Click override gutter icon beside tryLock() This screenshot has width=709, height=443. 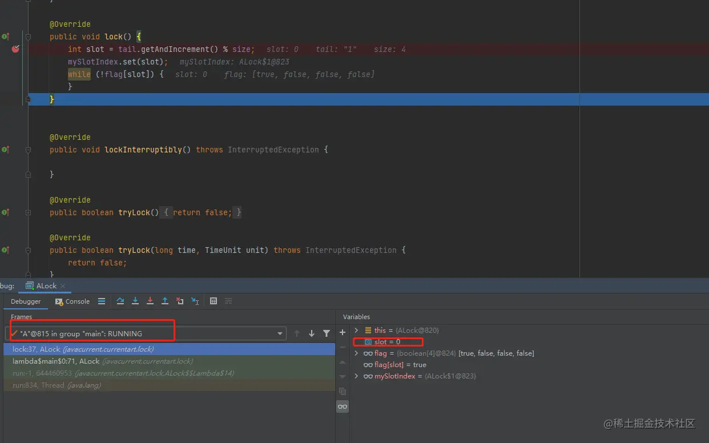coord(5,212)
